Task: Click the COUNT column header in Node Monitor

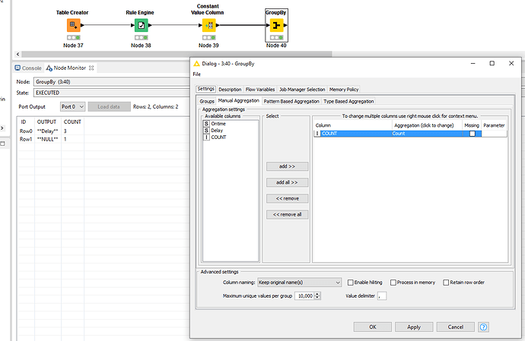Action: coord(72,122)
